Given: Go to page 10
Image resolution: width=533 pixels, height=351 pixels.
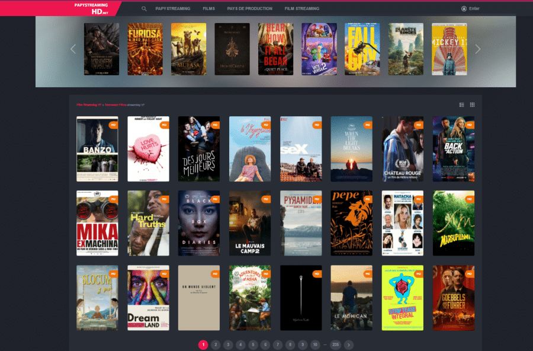Looking at the screenshot, I should tap(315, 344).
